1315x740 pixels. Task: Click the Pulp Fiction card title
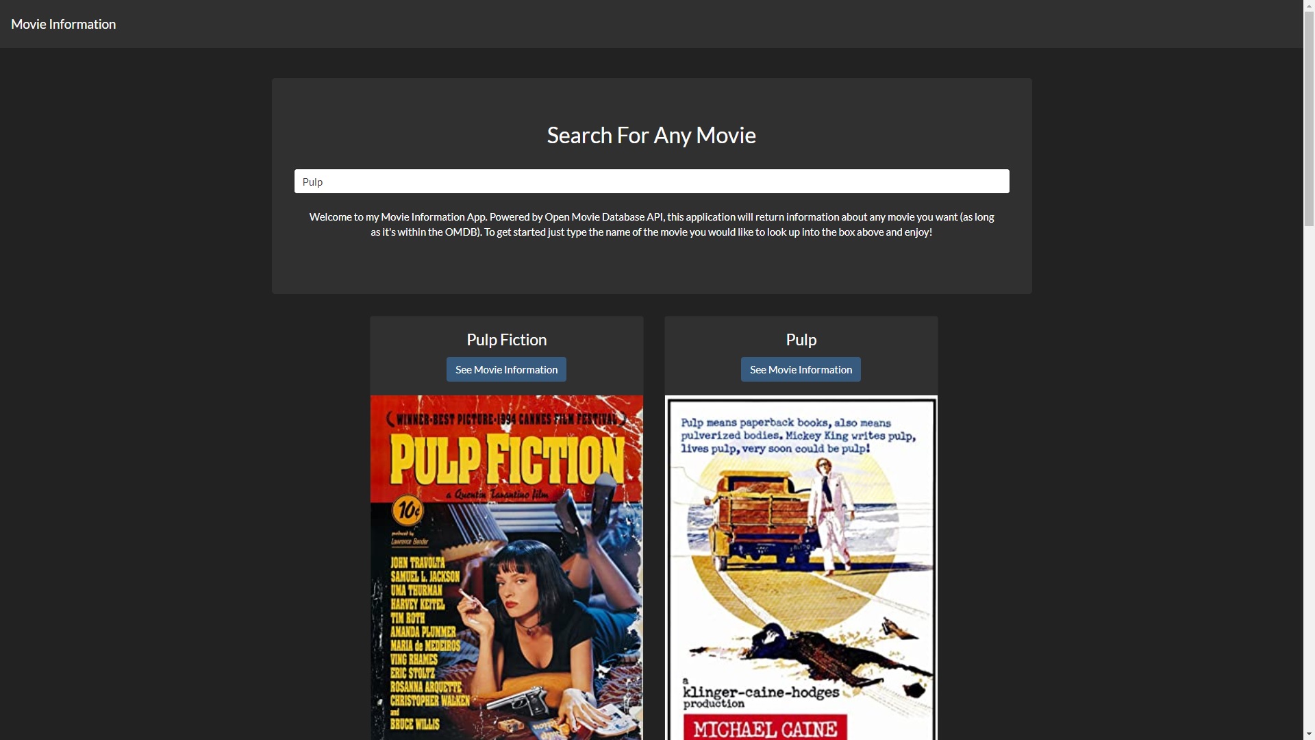pos(507,340)
